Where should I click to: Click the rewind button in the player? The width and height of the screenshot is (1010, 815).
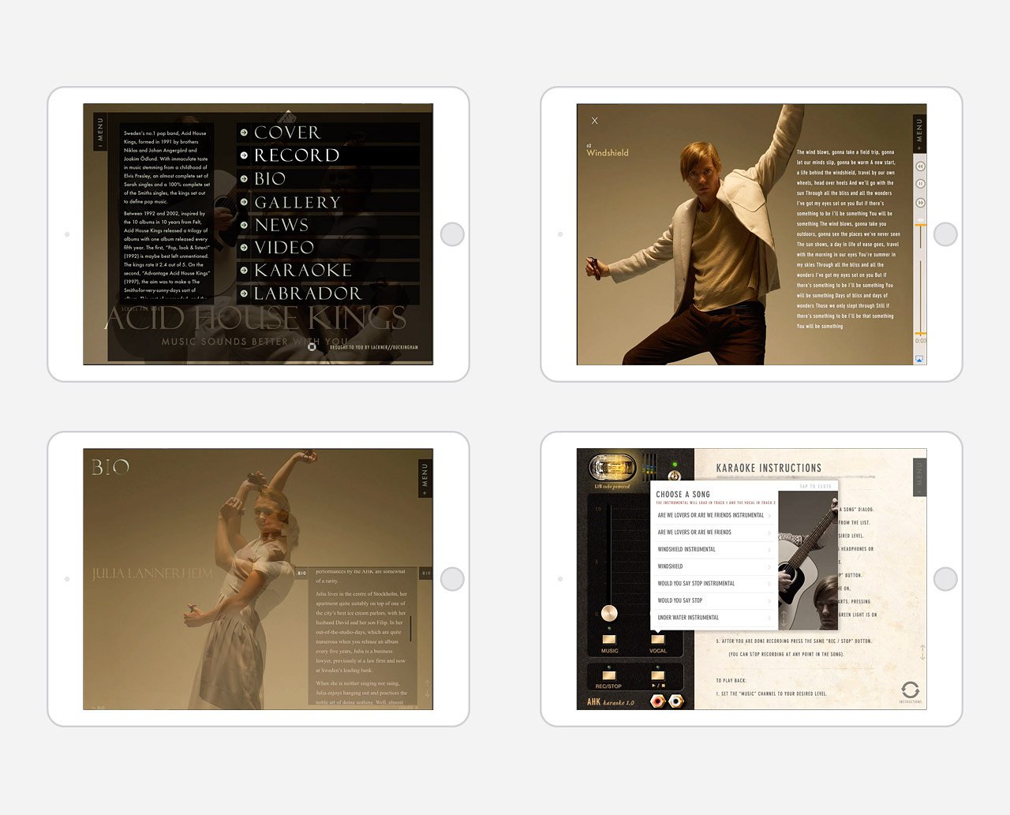click(x=920, y=166)
